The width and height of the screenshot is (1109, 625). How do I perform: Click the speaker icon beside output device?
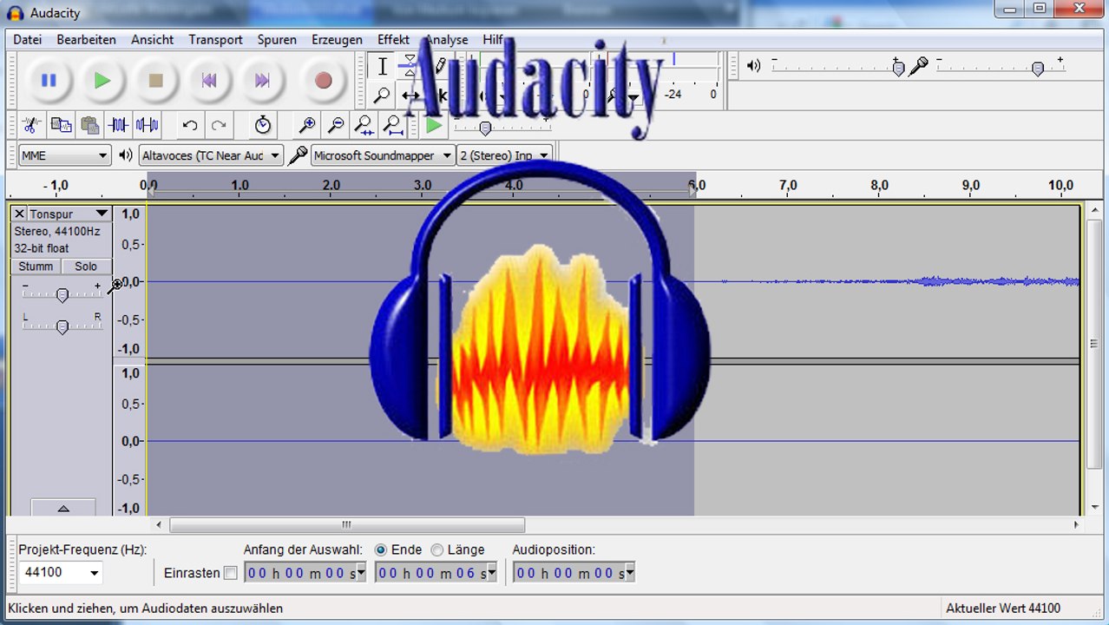point(126,155)
